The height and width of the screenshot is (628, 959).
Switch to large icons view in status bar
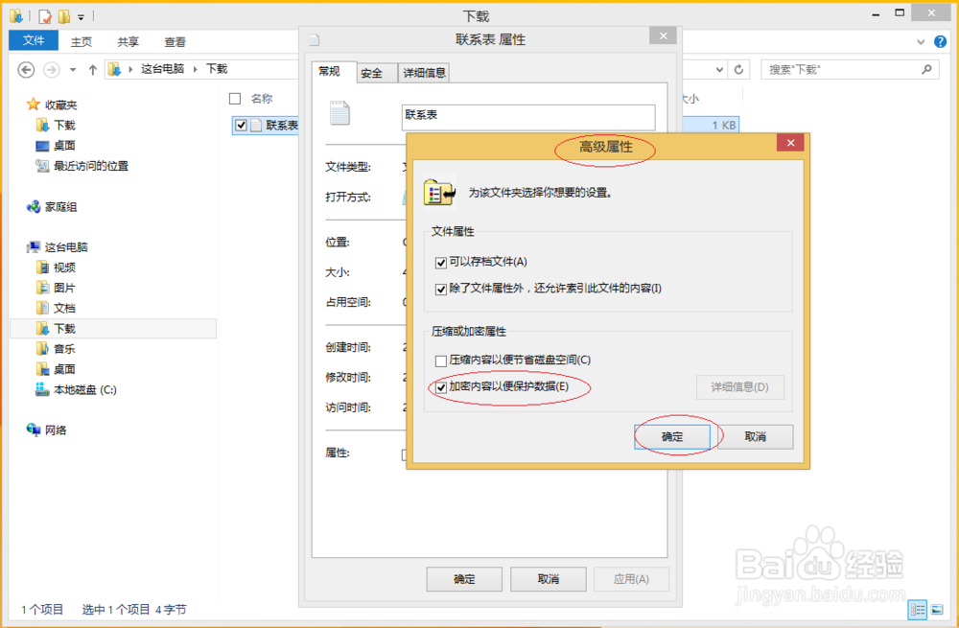click(937, 610)
